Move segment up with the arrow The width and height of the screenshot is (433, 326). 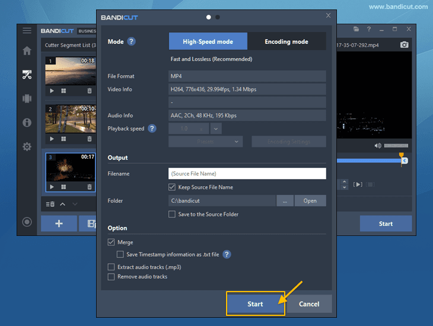point(63,204)
